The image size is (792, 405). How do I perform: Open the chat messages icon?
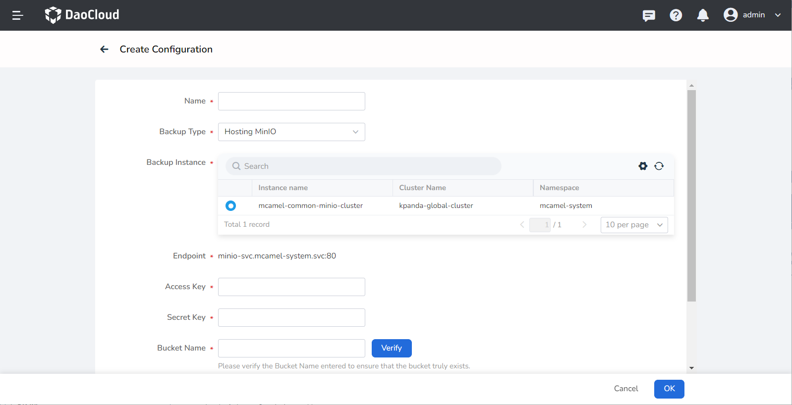(x=648, y=15)
